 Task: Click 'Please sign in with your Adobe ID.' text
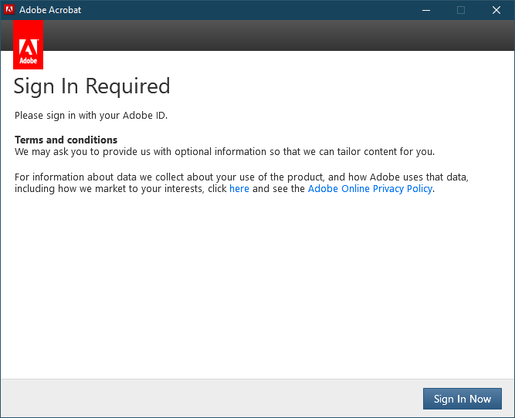click(x=91, y=116)
